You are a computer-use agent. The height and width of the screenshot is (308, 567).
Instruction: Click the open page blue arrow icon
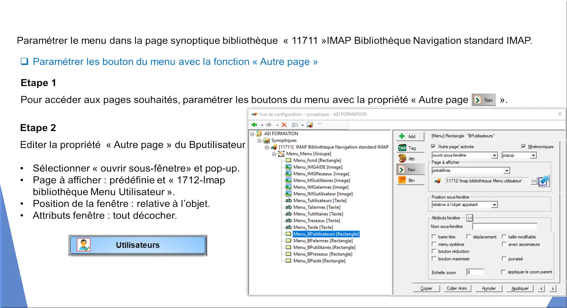[x=544, y=181]
